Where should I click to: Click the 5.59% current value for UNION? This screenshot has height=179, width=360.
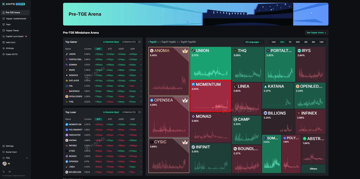coord(87,54)
